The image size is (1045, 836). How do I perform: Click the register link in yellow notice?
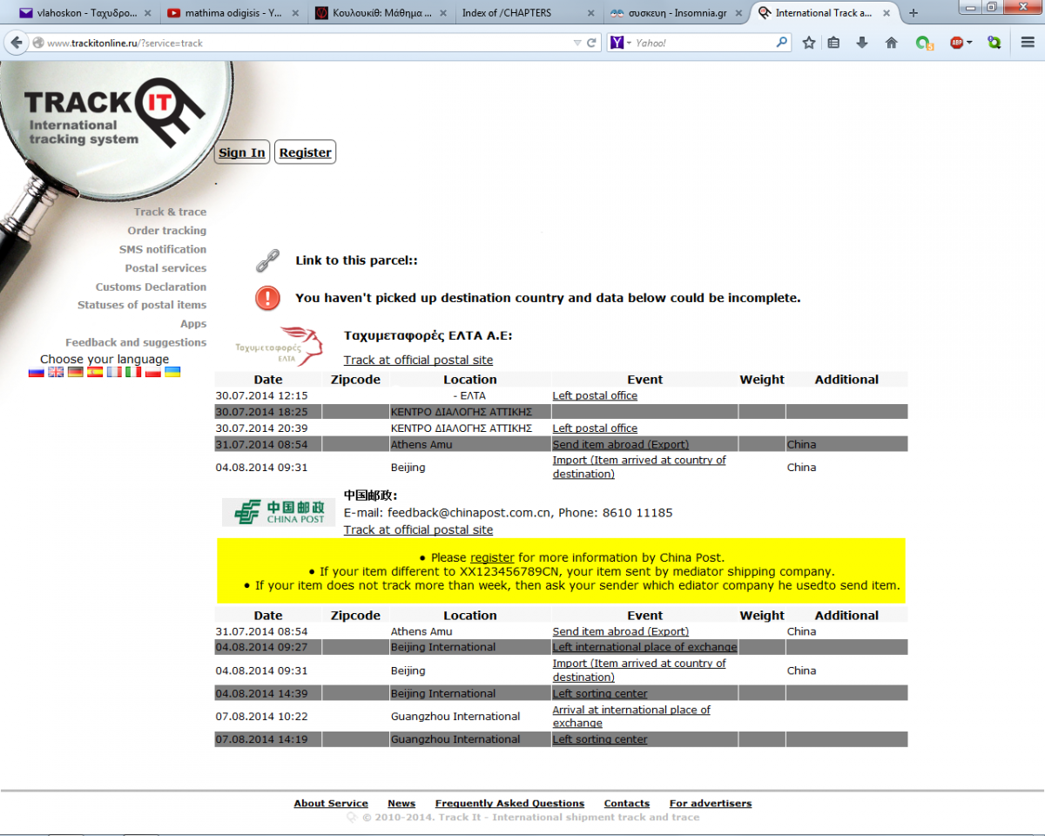pos(492,557)
